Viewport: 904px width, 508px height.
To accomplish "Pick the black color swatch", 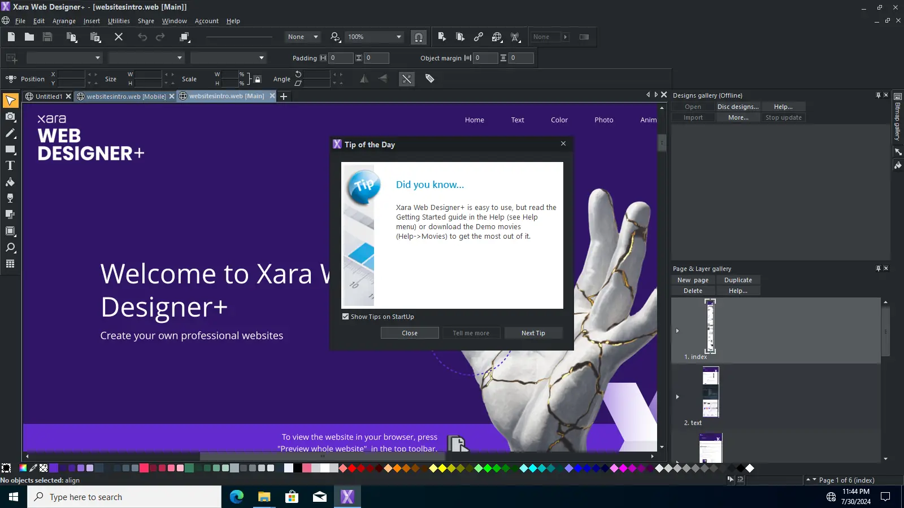I will tap(297, 468).
